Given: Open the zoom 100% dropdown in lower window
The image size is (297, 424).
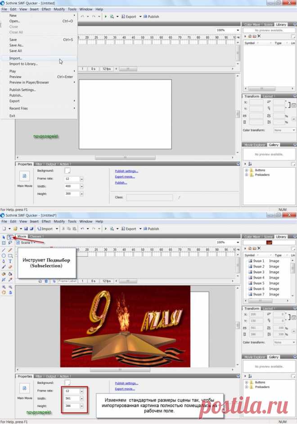Looking at the screenshot, I should pyautogui.click(x=238, y=242).
